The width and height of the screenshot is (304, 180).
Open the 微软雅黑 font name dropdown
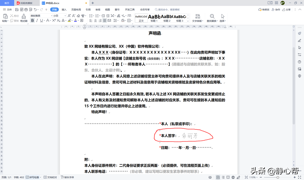(x=51, y=16)
